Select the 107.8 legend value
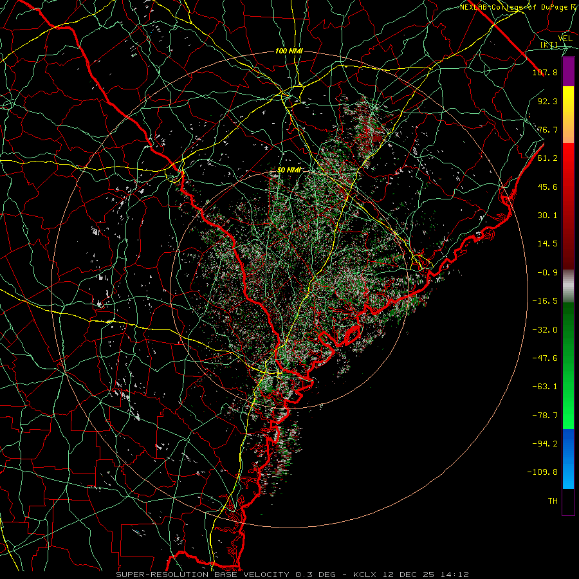Screen dimensions: 579x579 (545, 72)
